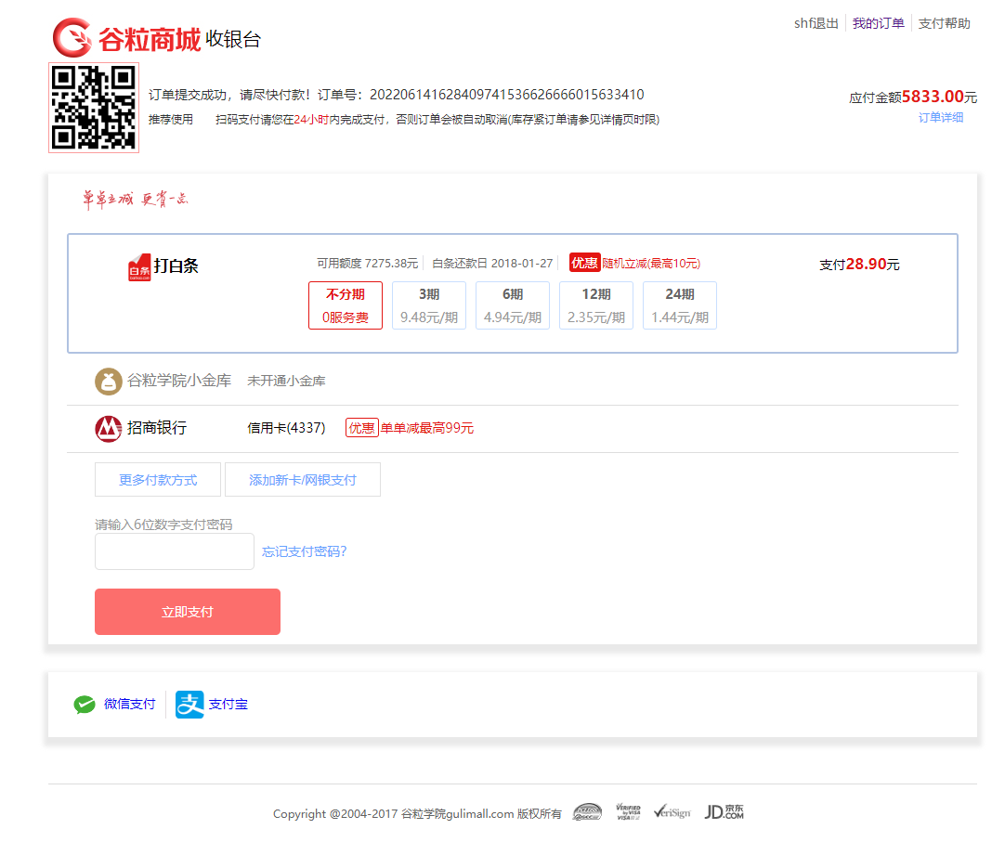Viewport: 1005px width, 842px height.
Task: Click 忘记支付密码? link
Action: [x=305, y=551]
